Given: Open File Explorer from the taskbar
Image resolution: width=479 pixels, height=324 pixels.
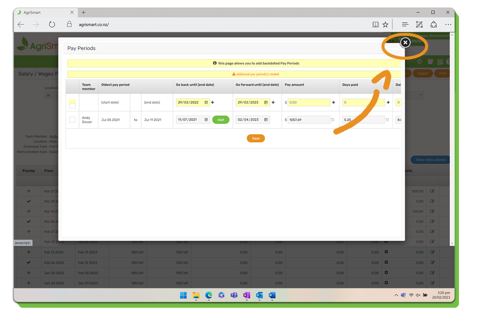Looking at the screenshot, I should 196,295.
